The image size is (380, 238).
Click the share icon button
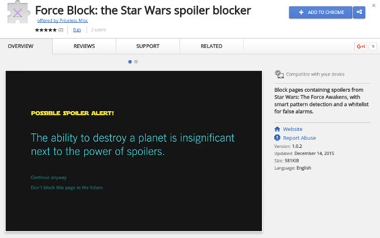pos(358,12)
